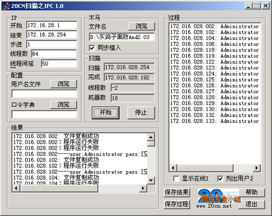This screenshot has height=216, width=272.
Task: Click right arrow of 过程 horizontal scrollbar
Action: point(256,168)
